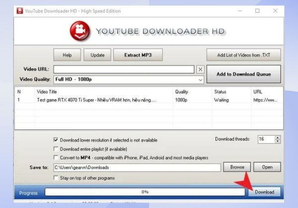Image resolution: width=298 pixels, height=208 pixels.
Task: Click the Download threads value field
Action: 266,139
